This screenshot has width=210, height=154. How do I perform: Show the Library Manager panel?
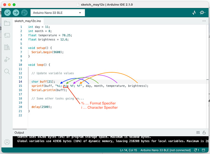tap(7, 47)
